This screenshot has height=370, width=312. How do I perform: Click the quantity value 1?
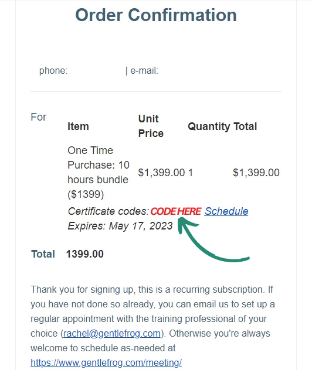point(191,173)
